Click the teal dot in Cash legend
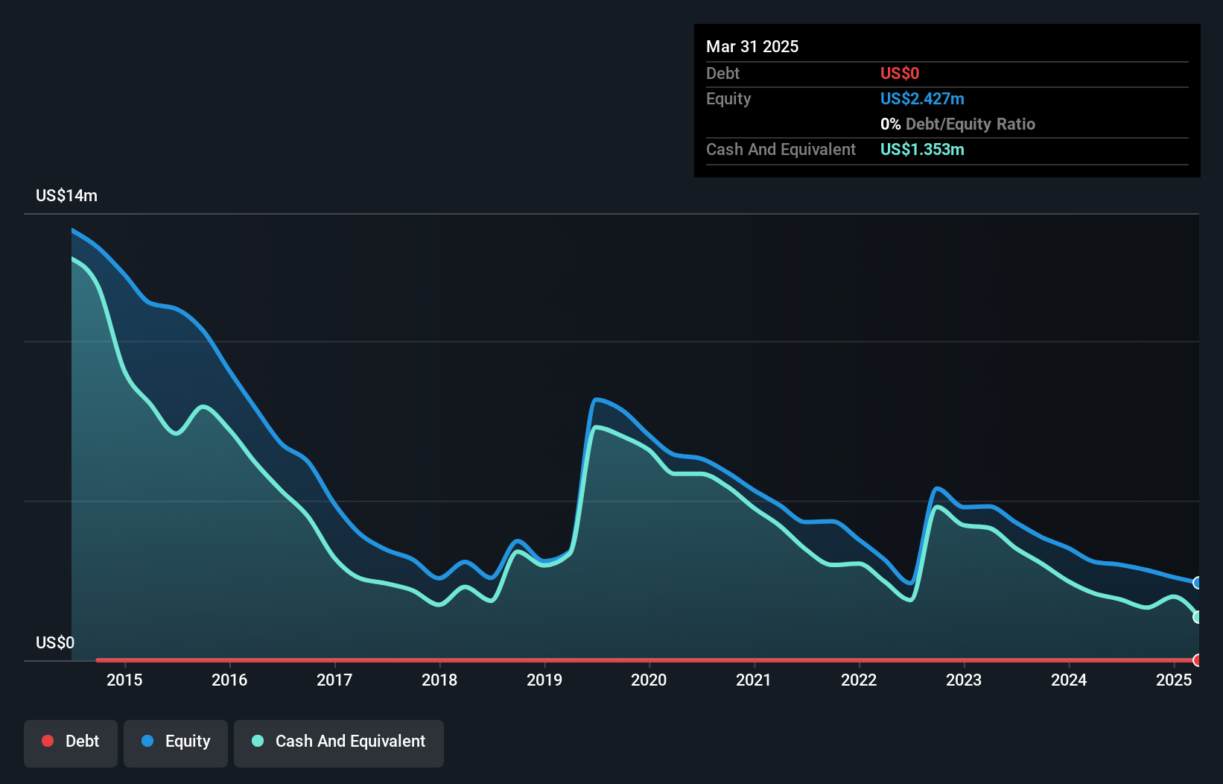Viewport: 1223px width, 784px height. click(258, 741)
